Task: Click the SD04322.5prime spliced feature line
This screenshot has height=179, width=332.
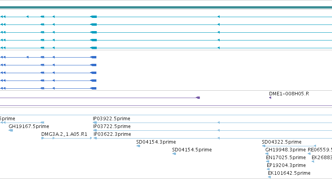Action: [x=289, y=146]
